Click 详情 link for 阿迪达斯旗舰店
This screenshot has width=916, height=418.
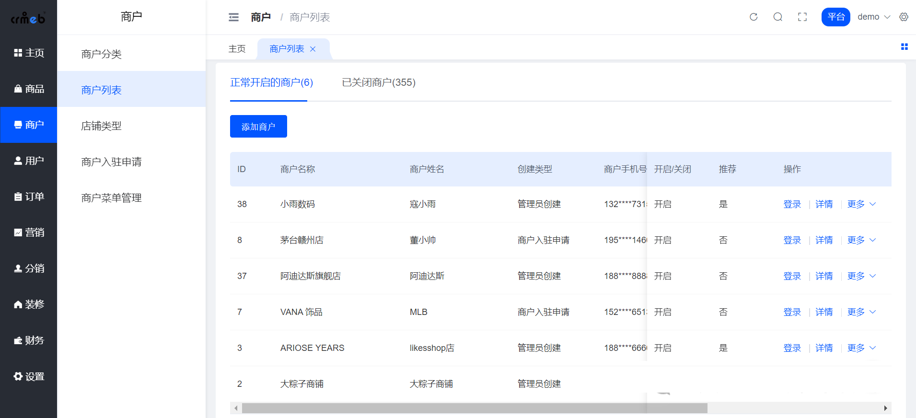pyautogui.click(x=824, y=276)
